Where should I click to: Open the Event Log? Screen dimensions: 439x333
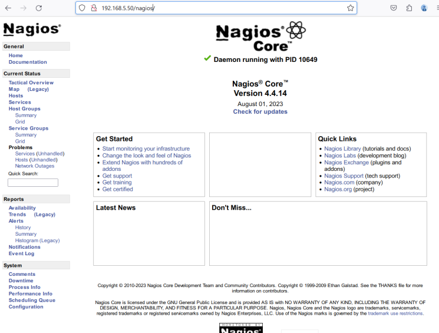pyautogui.click(x=21, y=253)
